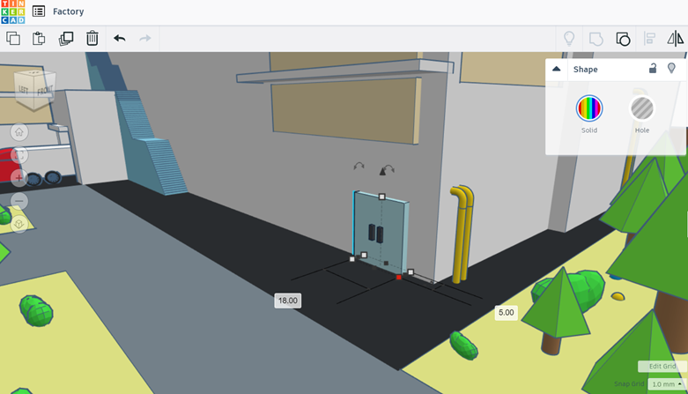
Task: Click the Factory project name
Action: click(69, 11)
